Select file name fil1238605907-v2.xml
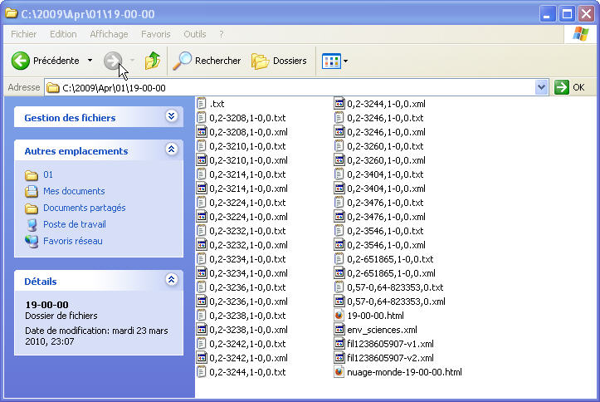The height and width of the screenshot is (402, 600). click(x=390, y=358)
